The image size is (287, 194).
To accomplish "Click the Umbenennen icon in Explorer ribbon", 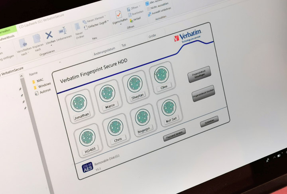I will tap(63, 31).
